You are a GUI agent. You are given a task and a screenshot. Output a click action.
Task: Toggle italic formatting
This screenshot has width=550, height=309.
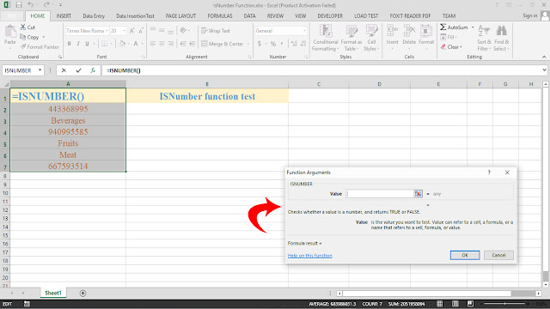[x=78, y=44]
